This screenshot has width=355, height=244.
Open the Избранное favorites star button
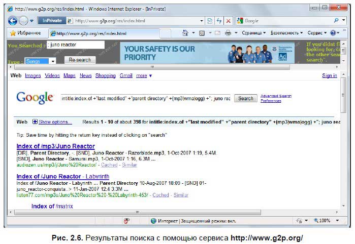(x=25, y=33)
